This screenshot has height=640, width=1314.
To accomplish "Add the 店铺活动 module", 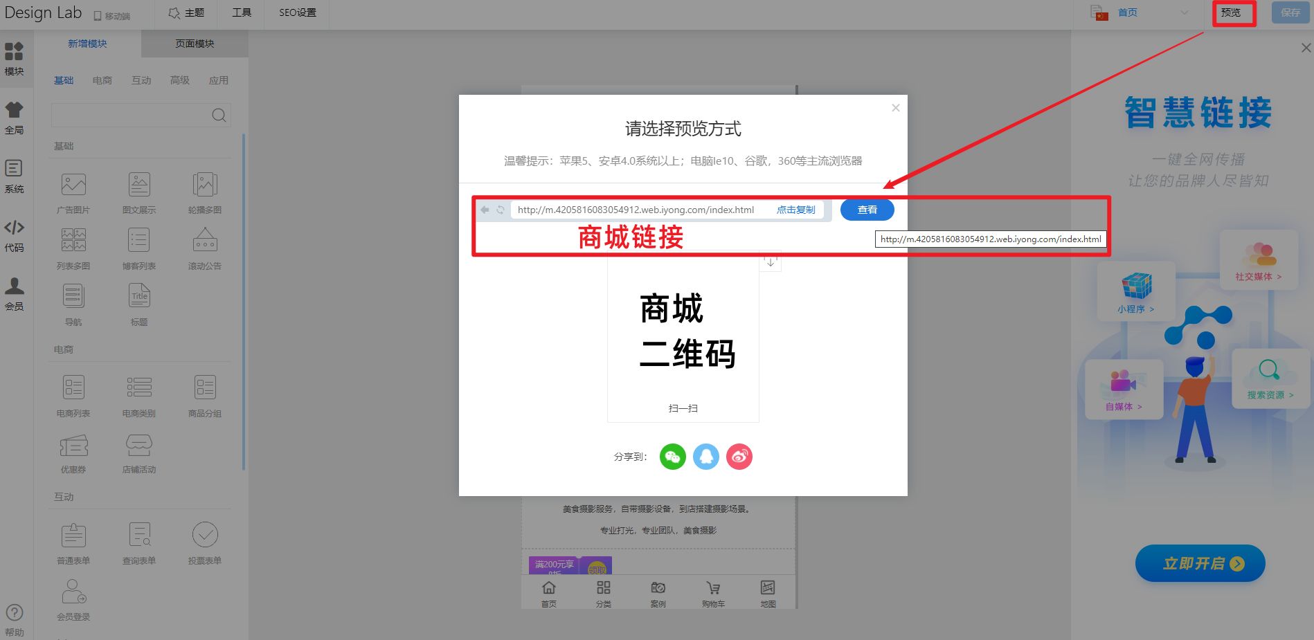I will tap(139, 452).
